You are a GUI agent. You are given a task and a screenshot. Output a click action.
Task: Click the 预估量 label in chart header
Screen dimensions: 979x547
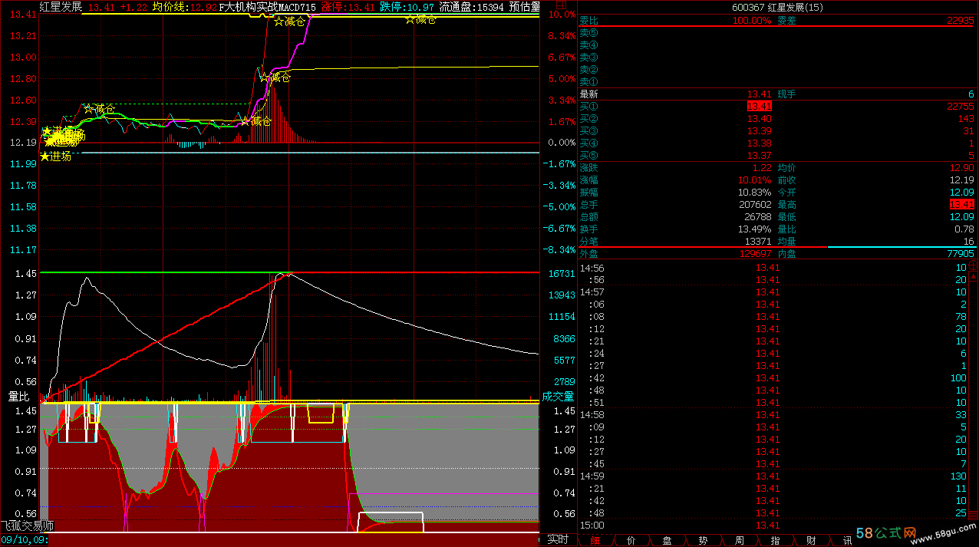[x=524, y=7]
